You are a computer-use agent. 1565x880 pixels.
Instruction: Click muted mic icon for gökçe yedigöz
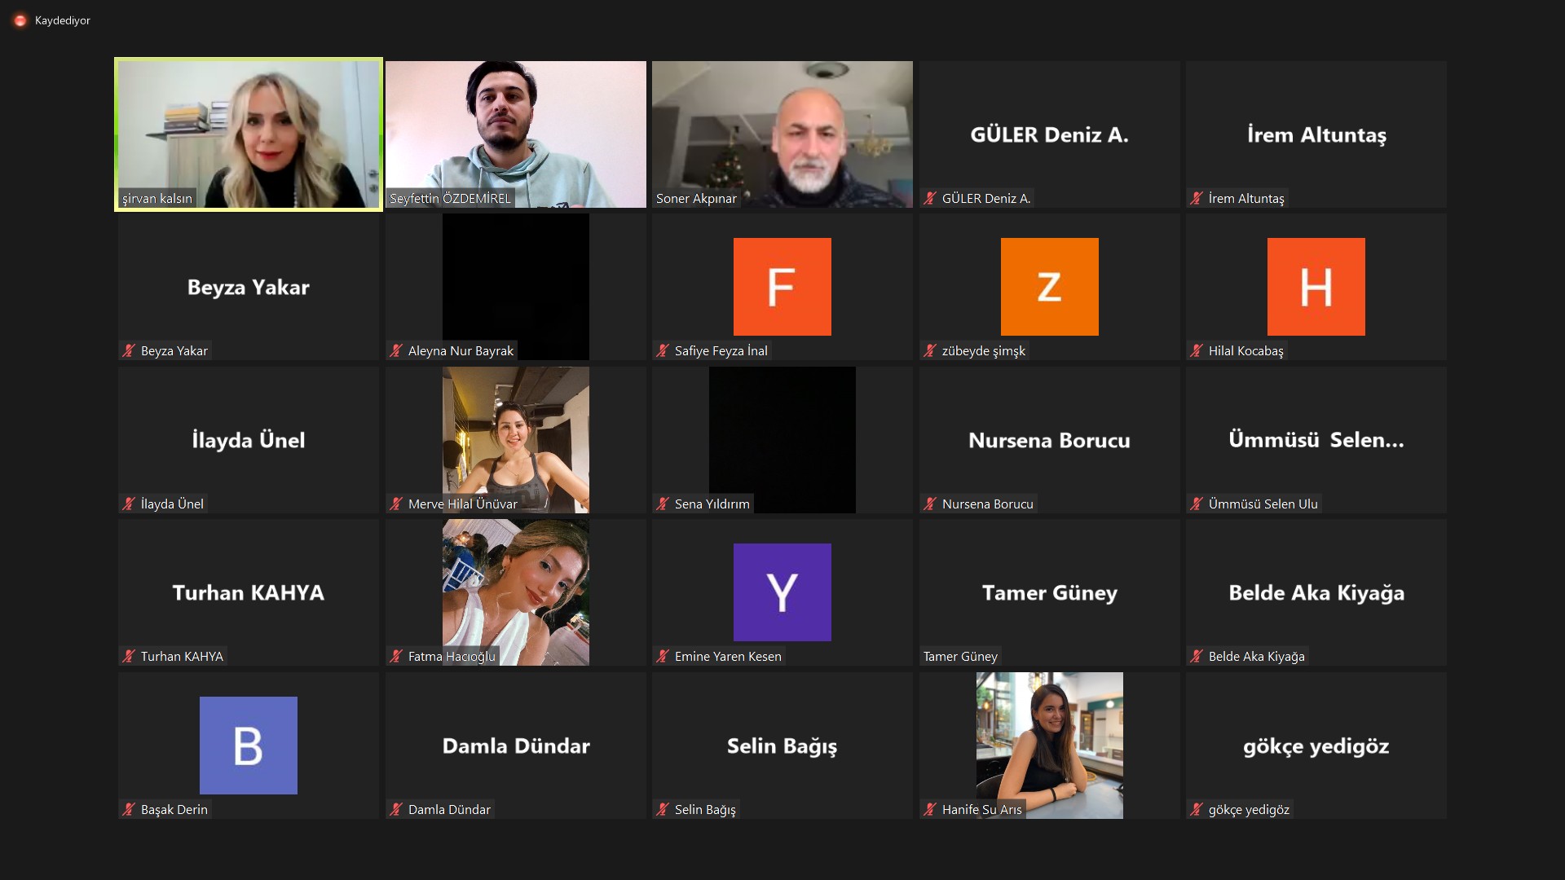point(1197,809)
